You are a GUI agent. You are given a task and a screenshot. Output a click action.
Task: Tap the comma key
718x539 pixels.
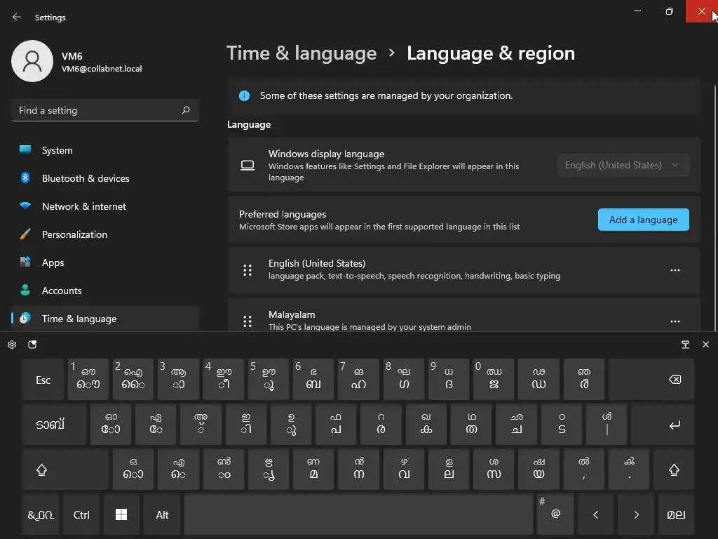584,470
